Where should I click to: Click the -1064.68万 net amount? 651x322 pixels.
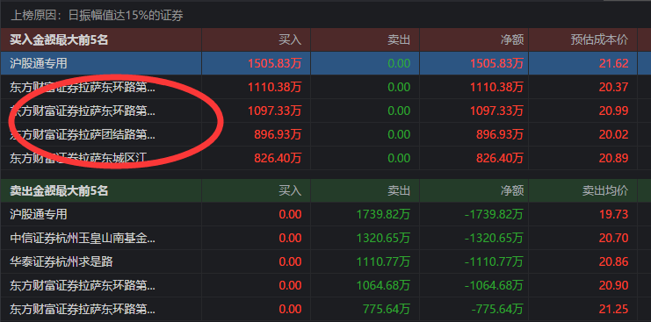(495, 285)
